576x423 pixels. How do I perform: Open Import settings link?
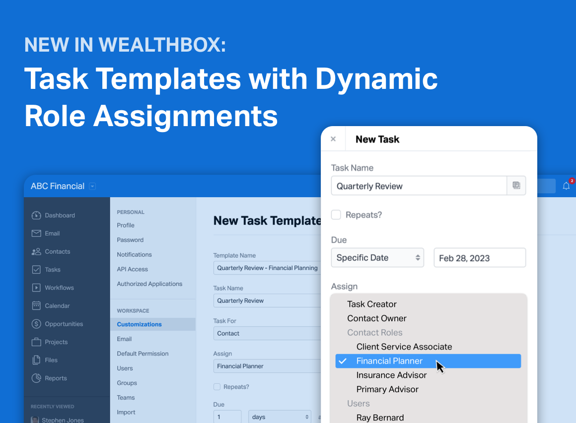pos(126,413)
